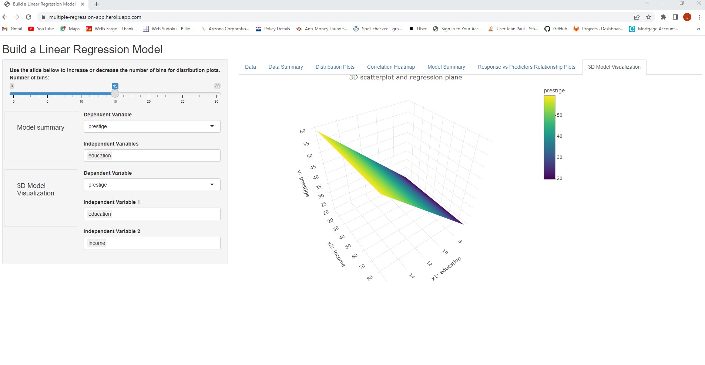Open the GitHub bookmark

(x=556, y=29)
